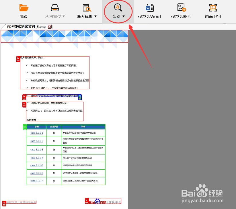Open the case3.1.1-7 link
Viewport: 236px width, 209px height.
click(37, 181)
